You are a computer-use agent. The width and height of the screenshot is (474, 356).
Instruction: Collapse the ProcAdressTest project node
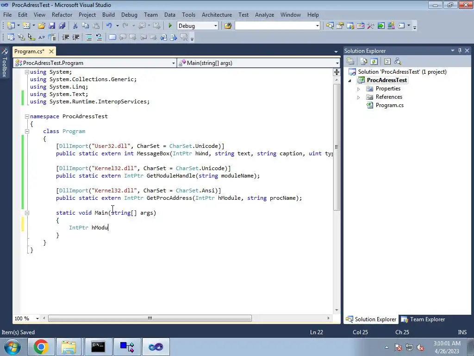coord(350,81)
